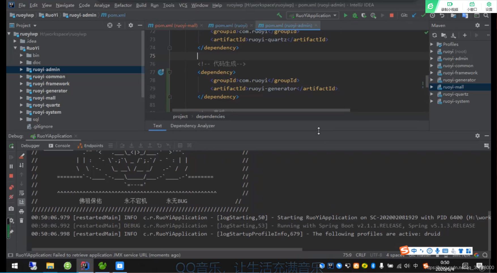497x273 pixels.
Task: Locate current file with Project panel crosshair
Action: [110, 25]
